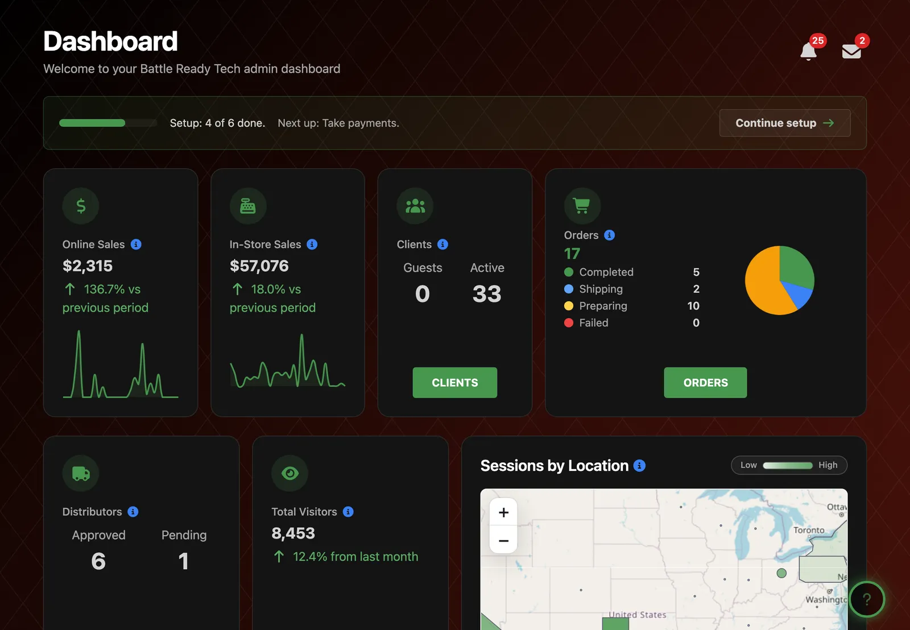The image size is (910, 630).
Task: Click the Toronto label on the map
Action: [809, 530]
